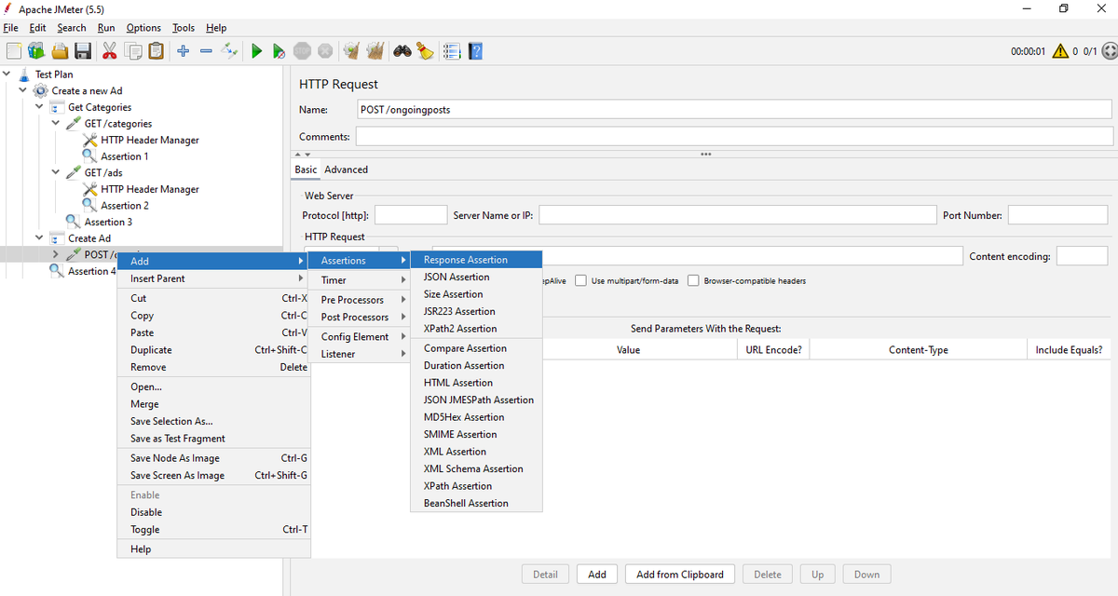Expand the POST sampler tree node
Viewport: 1118px width, 596px height.
click(55, 254)
